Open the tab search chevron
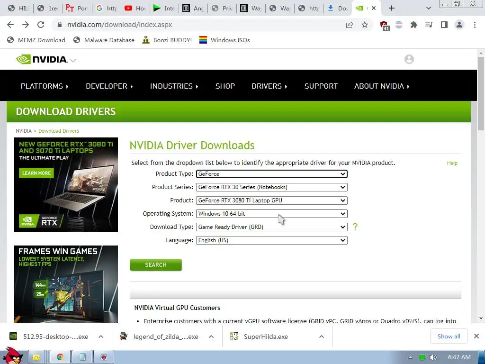Image resolution: width=485 pixels, height=364 pixels. coord(428,8)
